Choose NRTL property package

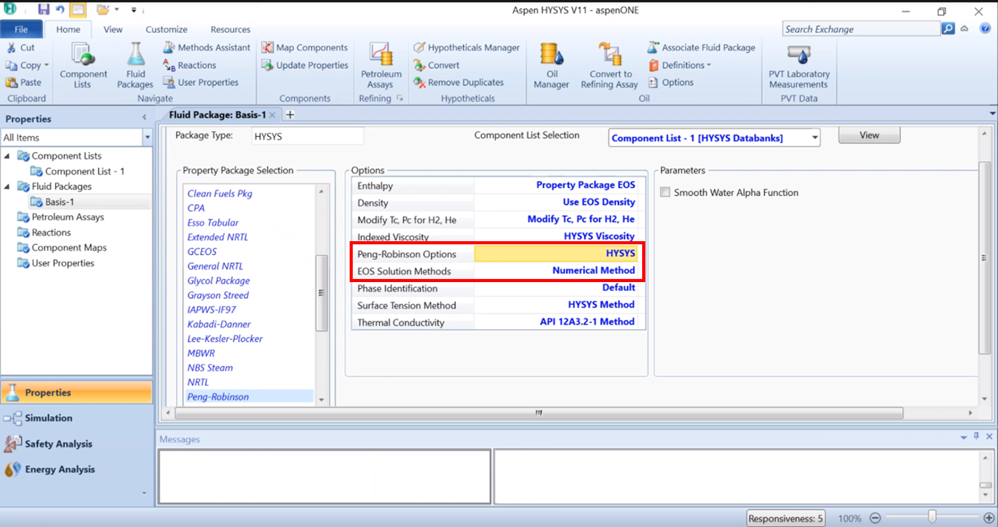[198, 383]
